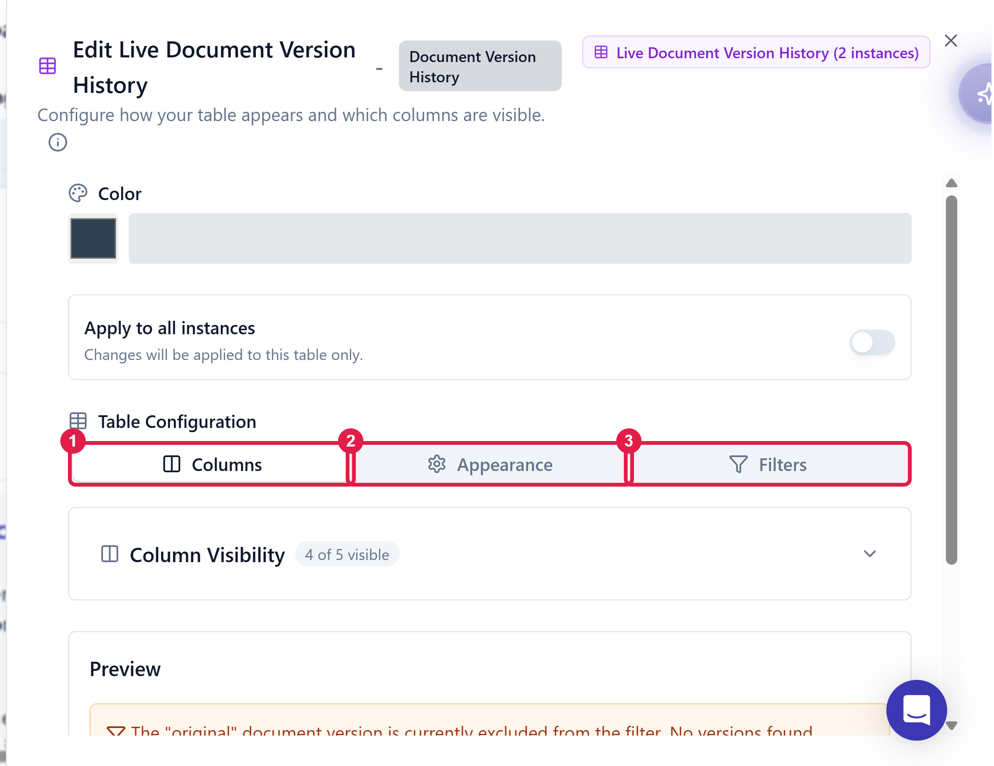Click the grid icon beside Table Configuration

[x=78, y=421]
